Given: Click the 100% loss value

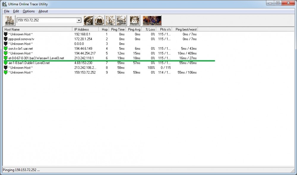Looking at the screenshot, I should tap(151, 68).
